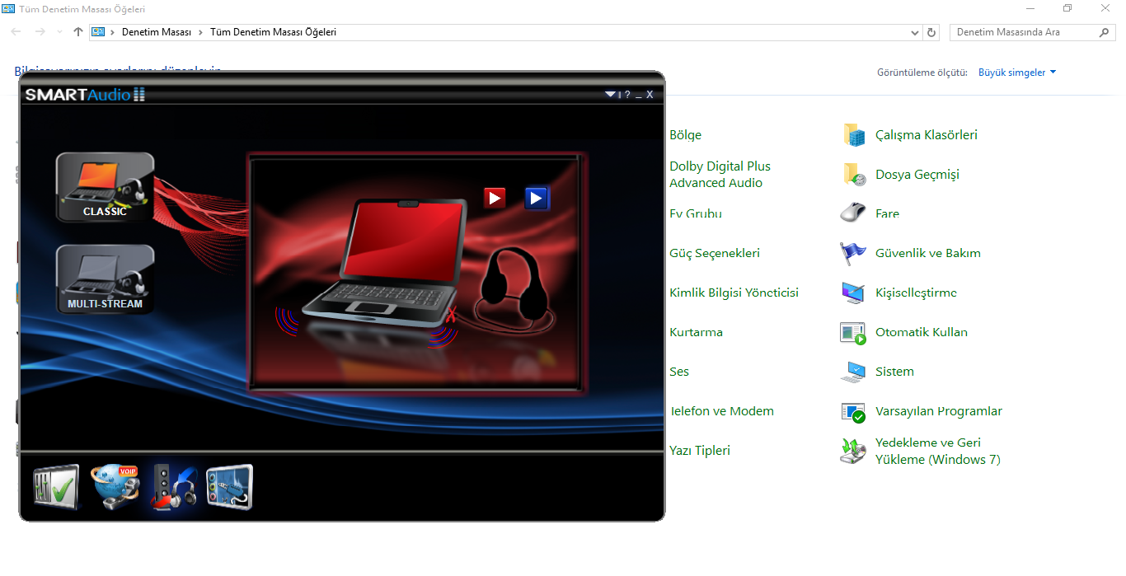Restore down the Control Panel window
The image size is (1126, 576).
[x=1067, y=8]
